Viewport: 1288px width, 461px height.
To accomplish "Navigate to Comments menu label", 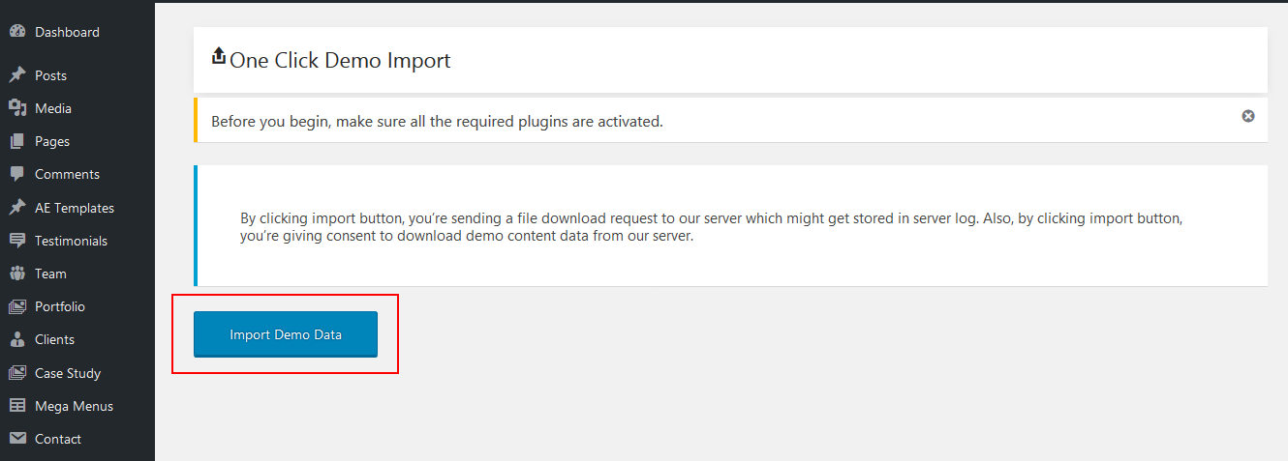I will 67,174.
